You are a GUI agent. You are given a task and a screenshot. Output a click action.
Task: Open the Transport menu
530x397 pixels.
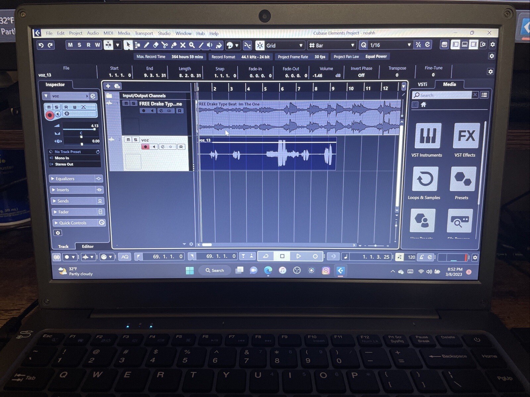(144, 33)
